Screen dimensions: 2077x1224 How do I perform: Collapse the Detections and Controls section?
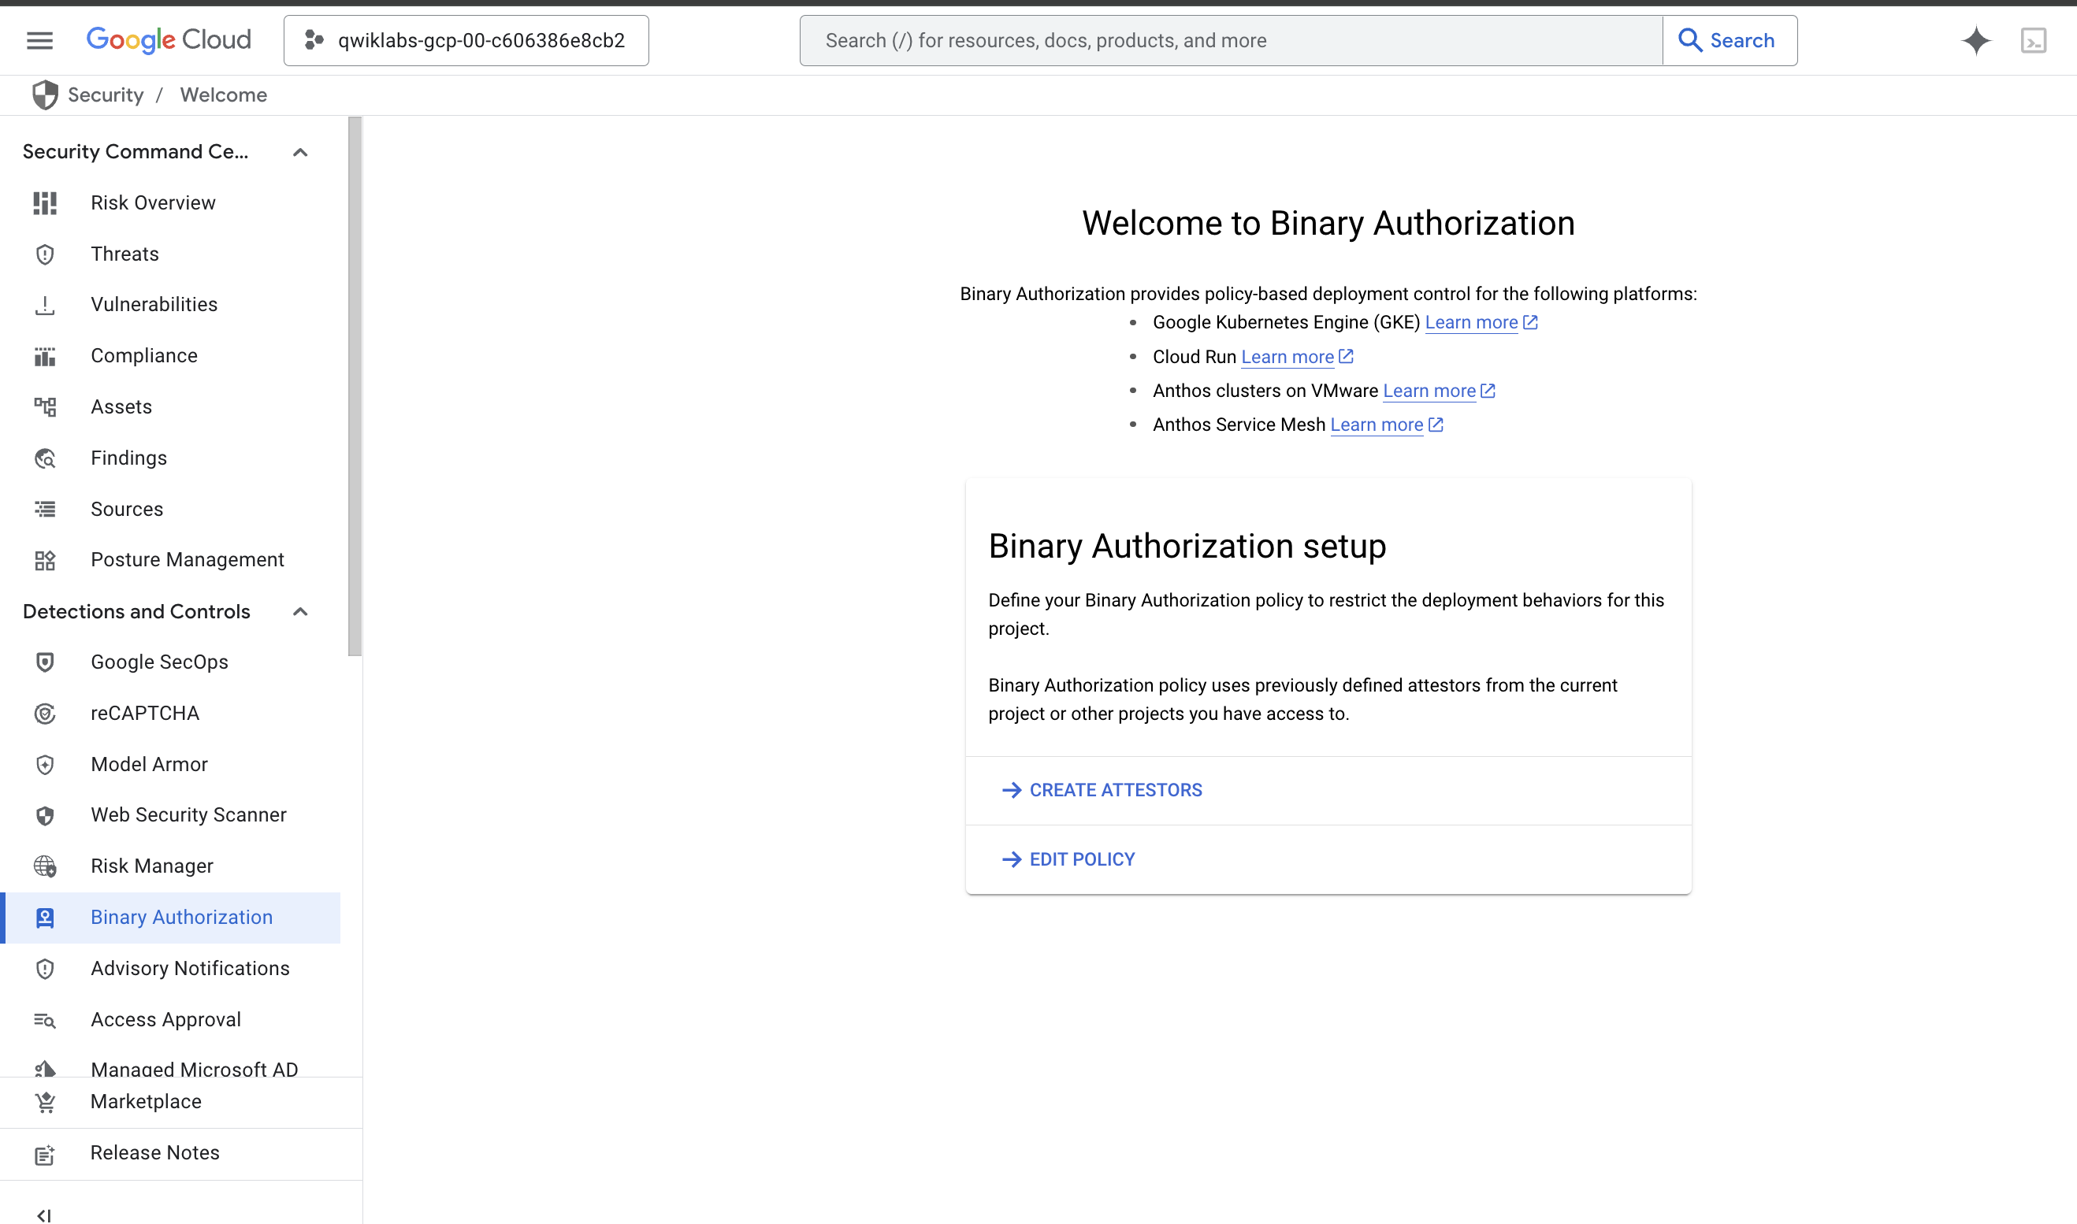300,611
